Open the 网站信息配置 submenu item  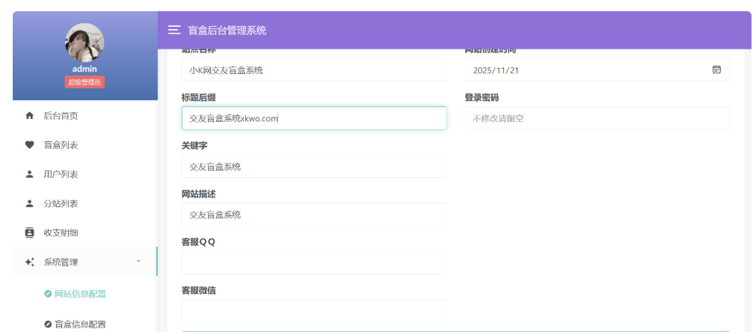tap(80, 294)
